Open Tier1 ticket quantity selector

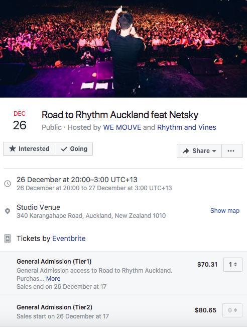point(233,265)
